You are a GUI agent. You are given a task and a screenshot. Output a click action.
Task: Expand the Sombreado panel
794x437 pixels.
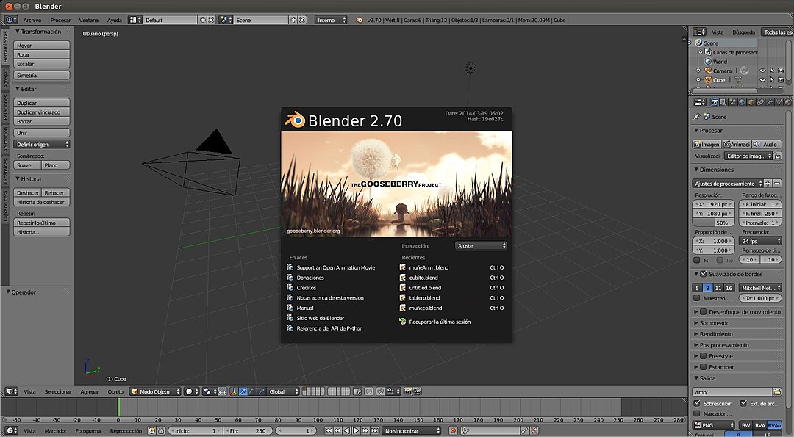pyautogui.click(x=715, y=323)
